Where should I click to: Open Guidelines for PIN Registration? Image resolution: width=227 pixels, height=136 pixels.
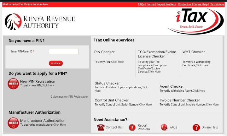tap(69, 97)
